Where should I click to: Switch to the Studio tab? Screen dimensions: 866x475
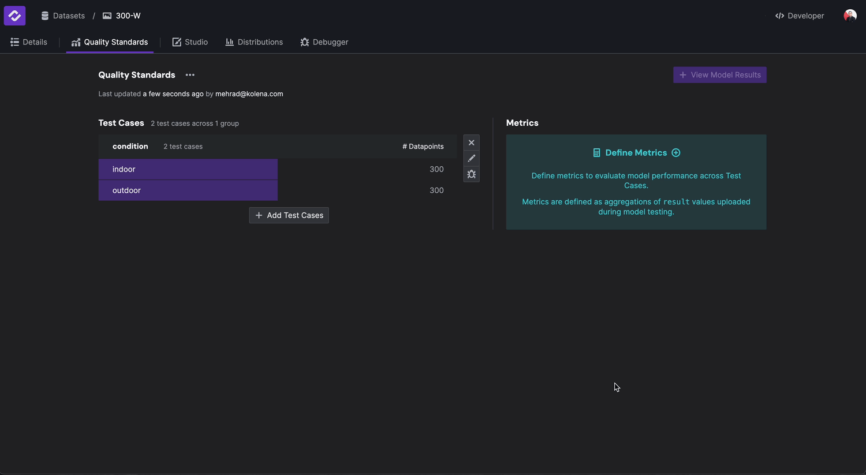click(190, 42)
